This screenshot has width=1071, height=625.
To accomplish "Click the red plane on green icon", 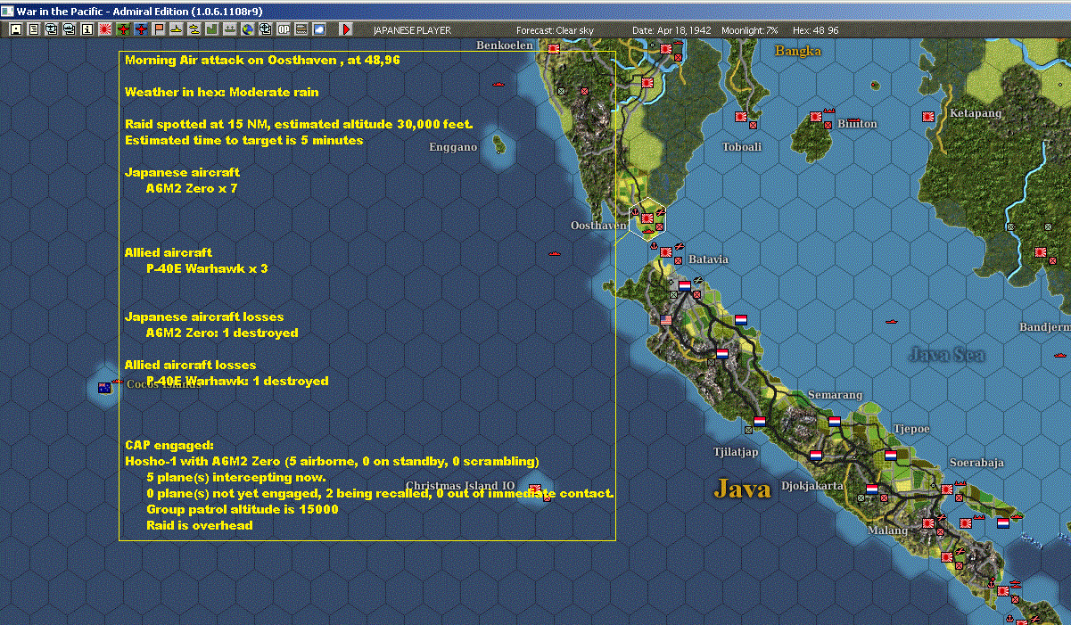I will click(123, 29).
